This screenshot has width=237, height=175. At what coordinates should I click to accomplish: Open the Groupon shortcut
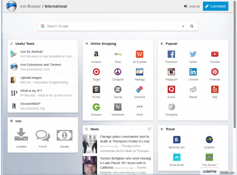click(96, 107)
